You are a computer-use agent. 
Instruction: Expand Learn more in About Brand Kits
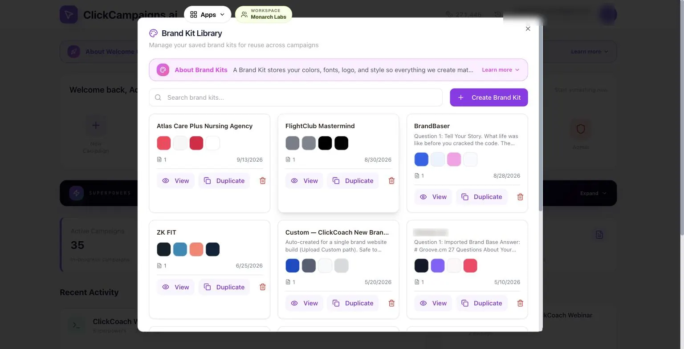coord(501,70)
